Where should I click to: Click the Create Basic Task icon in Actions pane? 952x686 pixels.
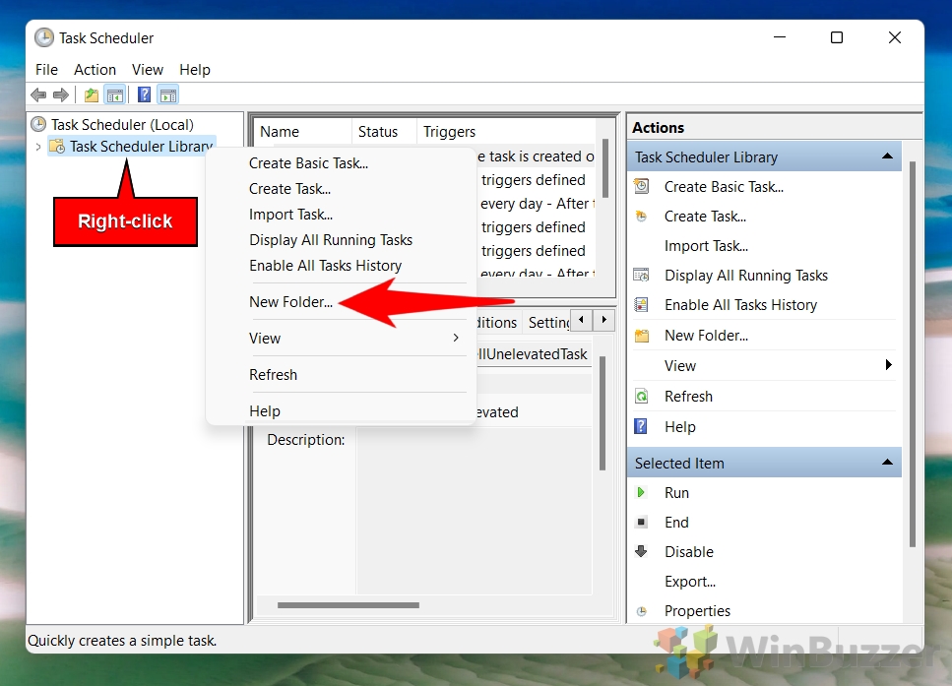click(641, 186)
